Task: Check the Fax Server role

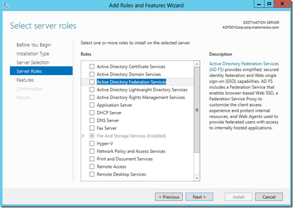Action: tap(92, 128)
